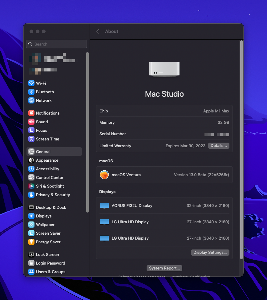Click the 'AORUS FI32U Display' name
This screenshot has height=300, width=267.
point(132,205)
